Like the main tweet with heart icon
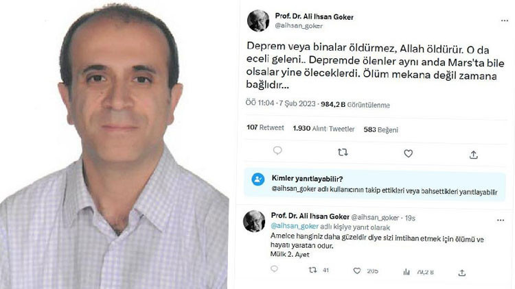Image resolution: width=515 pixels, height=289 pixels. click(409, 153)
